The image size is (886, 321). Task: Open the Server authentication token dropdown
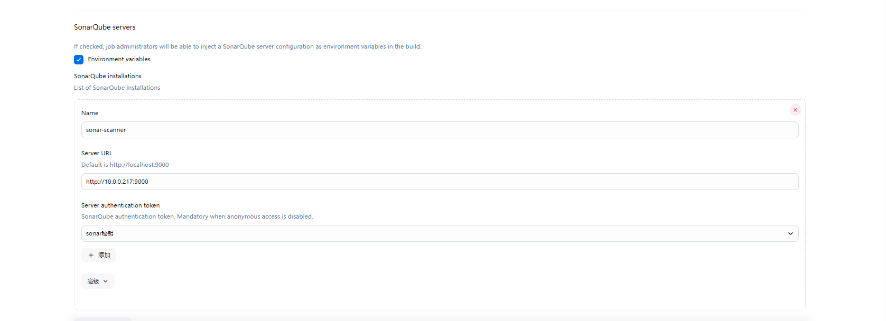tap(440, 233)
